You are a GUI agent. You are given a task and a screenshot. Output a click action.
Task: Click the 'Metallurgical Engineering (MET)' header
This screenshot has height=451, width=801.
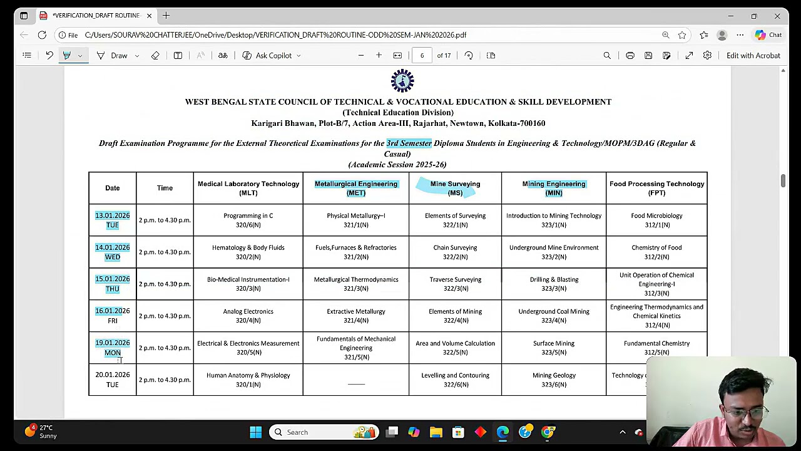[x=356, y=189]
